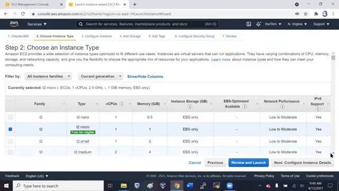This screenshot has width=339, height=191.
Task: Click the EBS-Optimized Available info icon
Action: (x=245, y=107)
